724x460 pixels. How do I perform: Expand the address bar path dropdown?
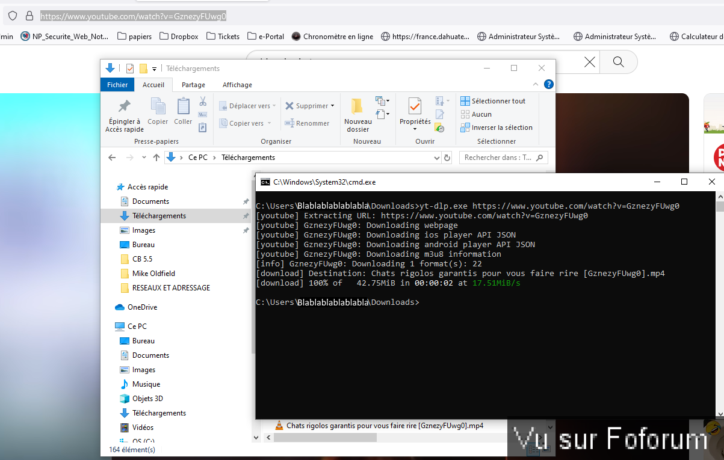(x=437, y=158)
